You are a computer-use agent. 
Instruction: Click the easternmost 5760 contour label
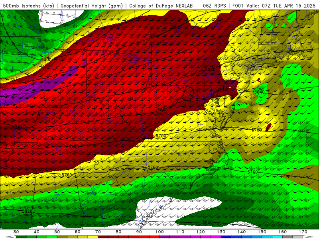click(252, 172)
